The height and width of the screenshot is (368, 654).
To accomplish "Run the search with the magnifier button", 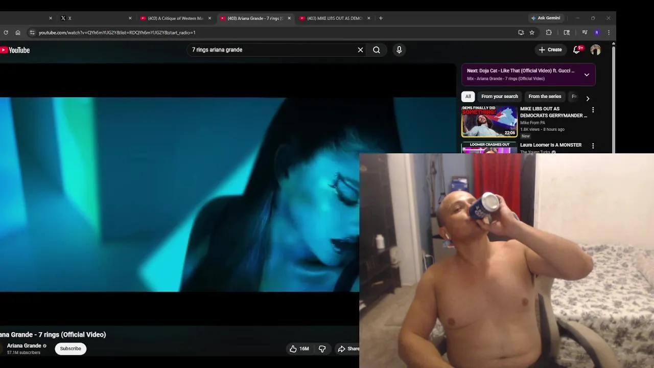I will 377,50.
